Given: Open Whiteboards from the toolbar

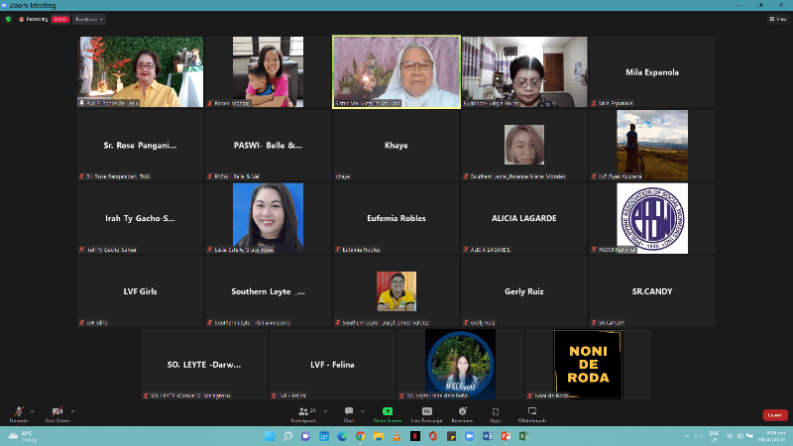Looking at the screenshot, I should click(x=531, y=412).
